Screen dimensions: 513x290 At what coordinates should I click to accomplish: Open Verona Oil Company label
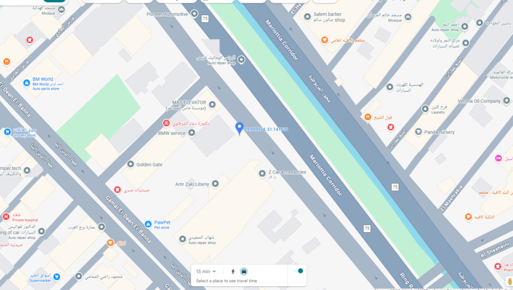(479, 101)
